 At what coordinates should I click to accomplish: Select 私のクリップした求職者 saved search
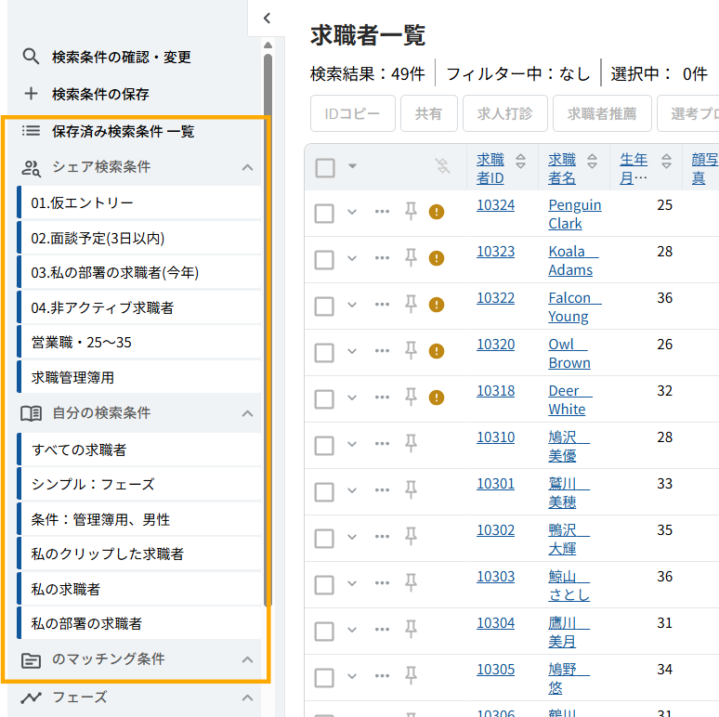[107, 554]
